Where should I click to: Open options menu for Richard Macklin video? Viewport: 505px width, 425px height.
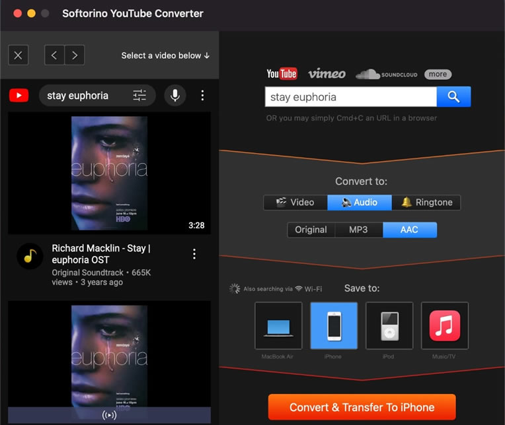194,254
